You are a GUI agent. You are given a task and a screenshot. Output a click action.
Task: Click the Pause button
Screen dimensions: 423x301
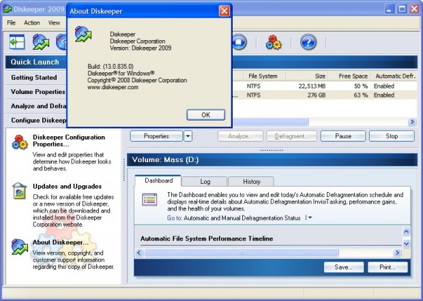tap(343, 136)
